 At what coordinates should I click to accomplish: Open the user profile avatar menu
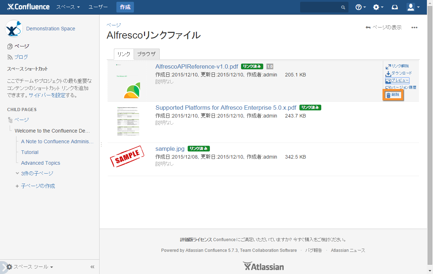413,7
